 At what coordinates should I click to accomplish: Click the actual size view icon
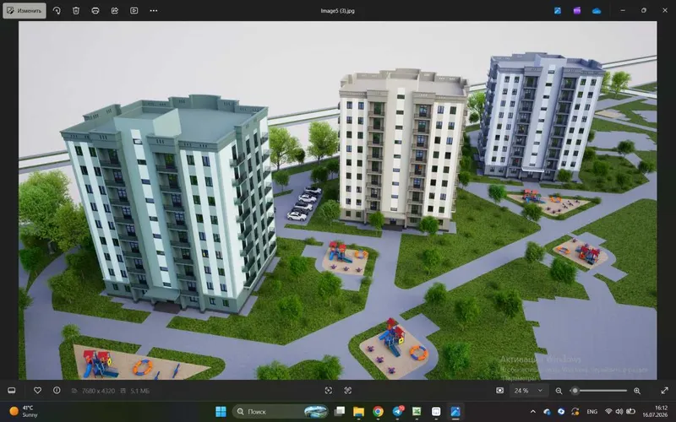point(348,391)
